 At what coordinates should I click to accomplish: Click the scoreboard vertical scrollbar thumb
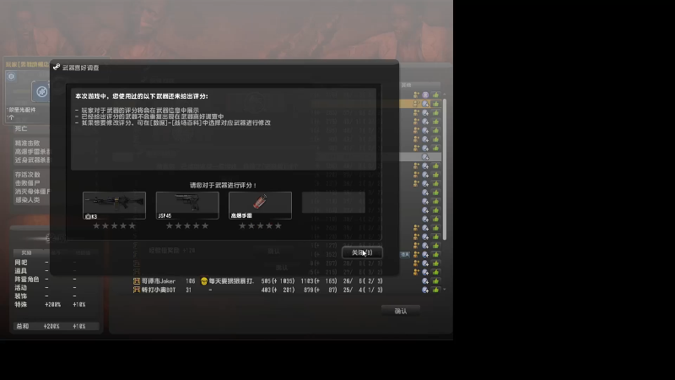(x=445, y=170)
